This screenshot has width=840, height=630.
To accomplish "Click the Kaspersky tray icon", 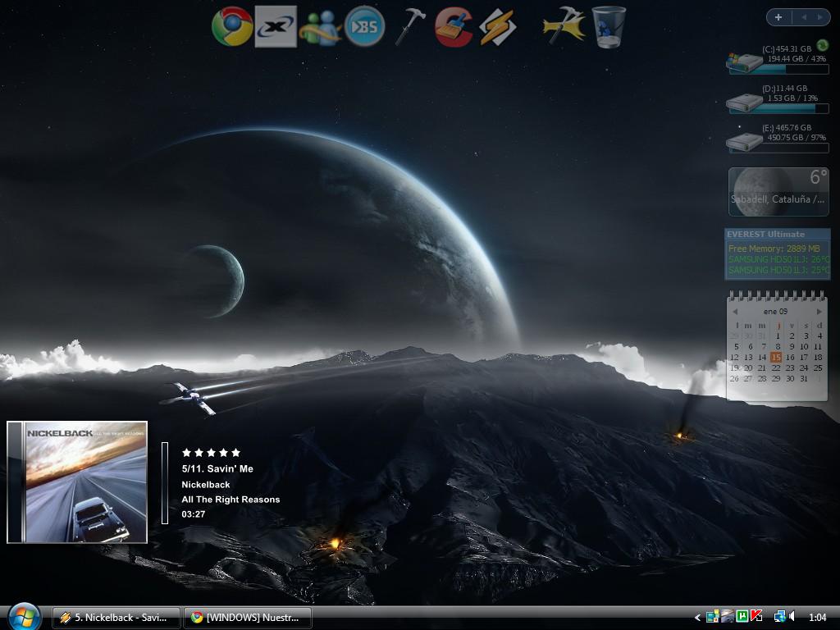I will pos(756,617).
